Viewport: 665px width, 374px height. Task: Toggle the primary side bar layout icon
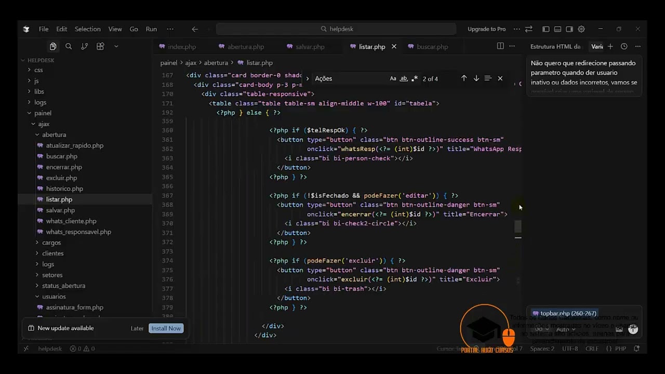pos(546,29)
